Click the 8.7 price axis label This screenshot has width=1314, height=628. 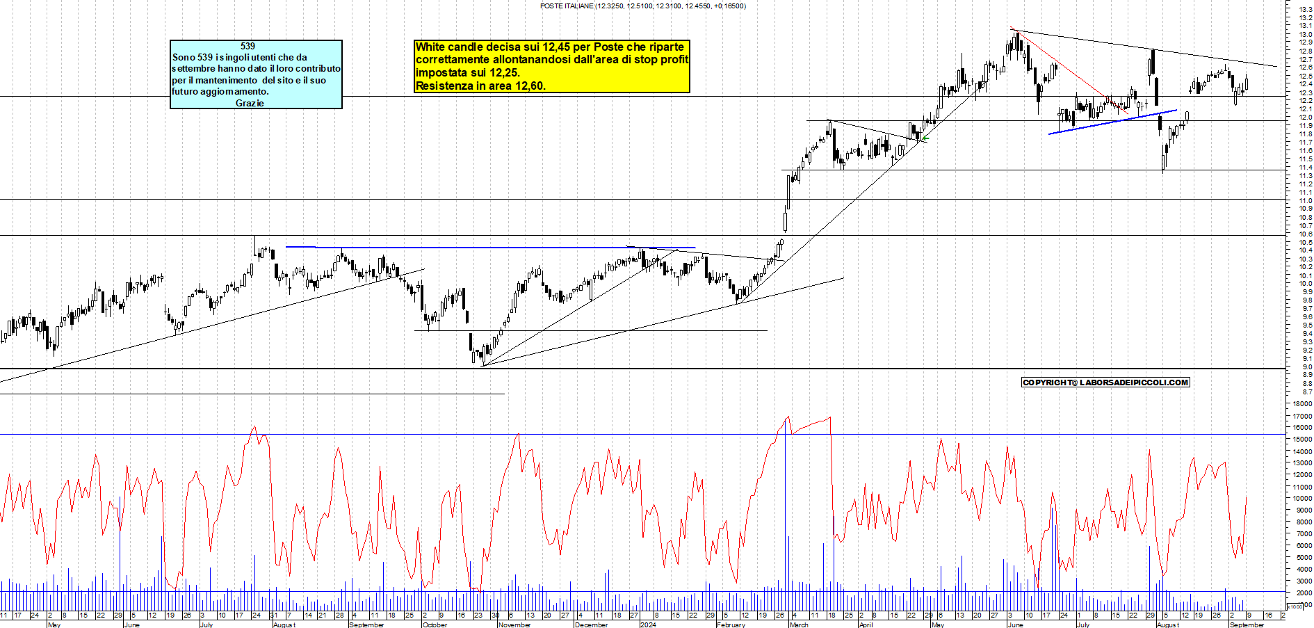coord(1306,392)
